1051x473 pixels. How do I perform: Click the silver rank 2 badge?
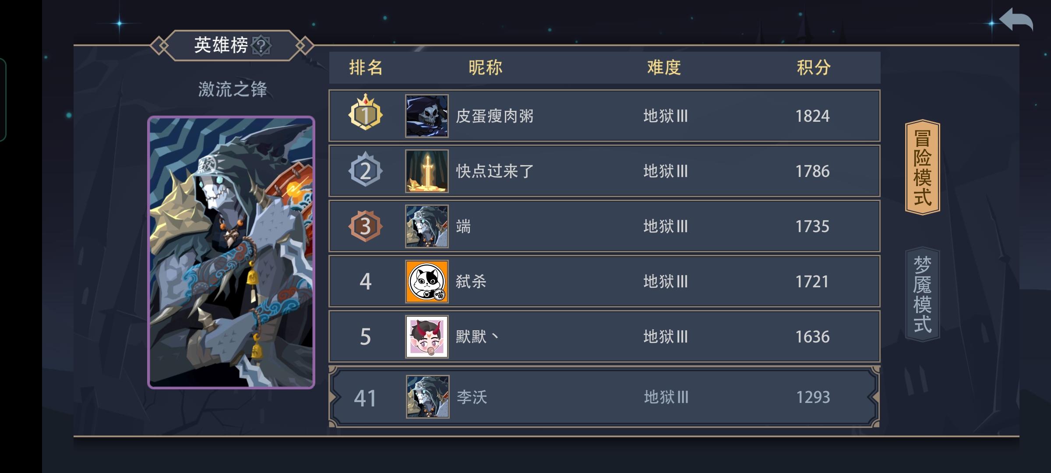point(365,170)
